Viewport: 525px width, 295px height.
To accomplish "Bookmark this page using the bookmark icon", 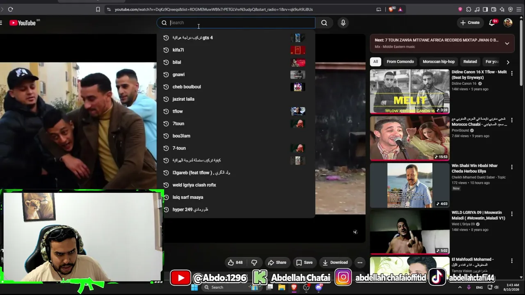I will coord(98,9).
